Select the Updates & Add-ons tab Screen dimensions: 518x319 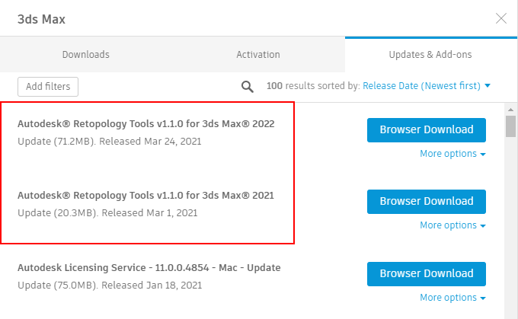(431, 55)
